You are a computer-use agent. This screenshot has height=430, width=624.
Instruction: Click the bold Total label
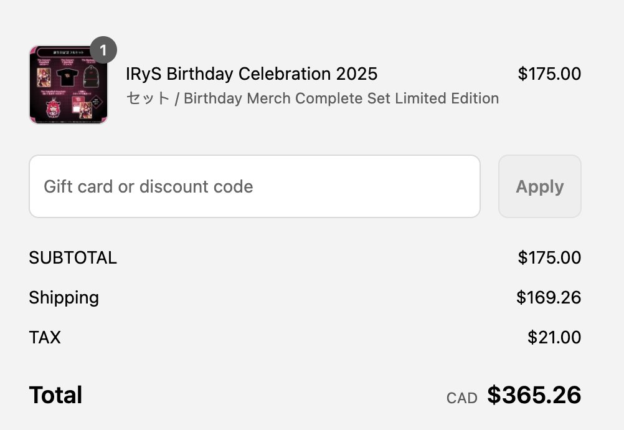pyautogui.click(x=55, y=395)
